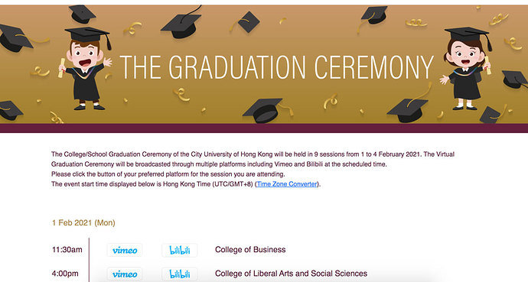
Task: Click the vertical timeline divider line beside session times
Action: [90, 260]
